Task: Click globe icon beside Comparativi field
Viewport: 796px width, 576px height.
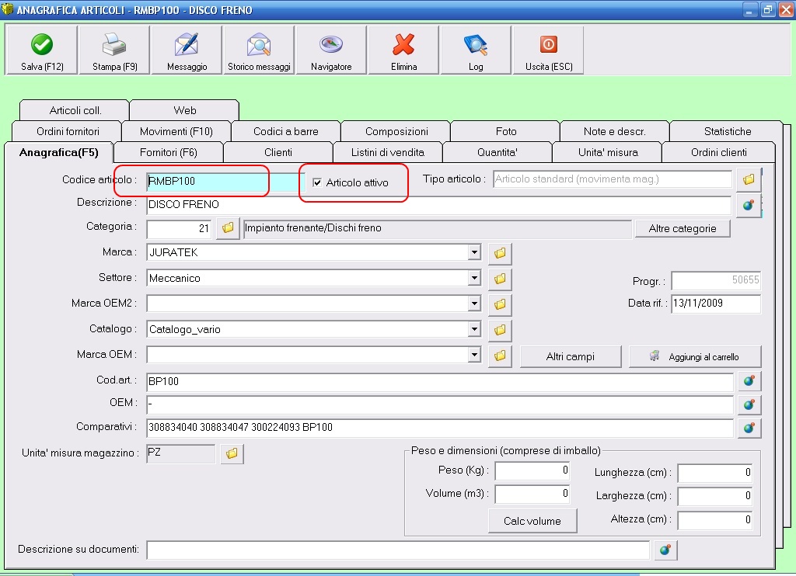Action: coord(749,428)
